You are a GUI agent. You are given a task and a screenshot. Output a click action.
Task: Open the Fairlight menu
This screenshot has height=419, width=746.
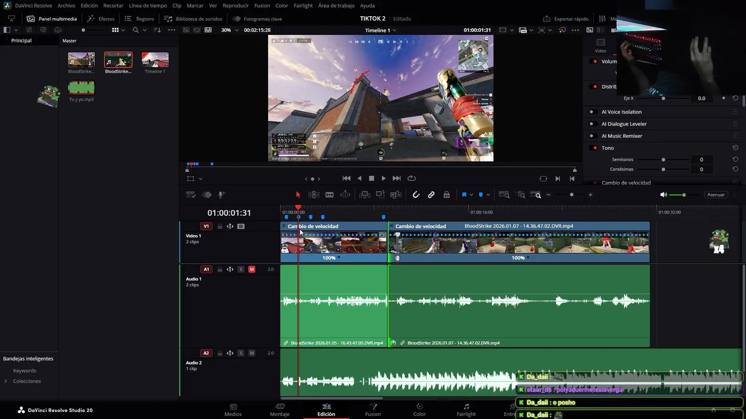303,5
